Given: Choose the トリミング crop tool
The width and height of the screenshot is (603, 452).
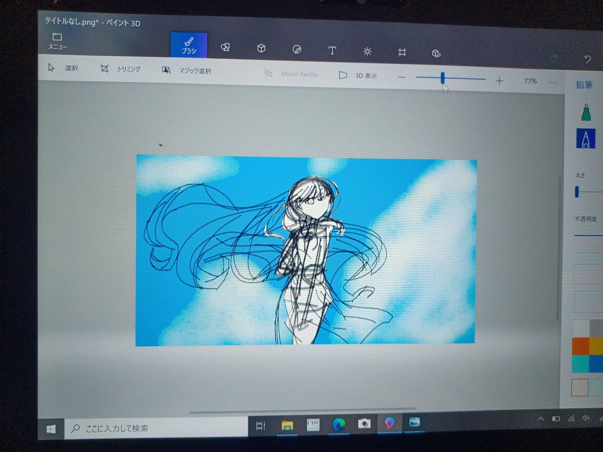Looking at the screenshot, I should point(120,69).
